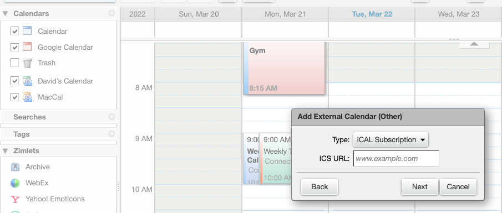Click the red Google Calendar icon
The image size is (502, 213).
tap(27, 46)
